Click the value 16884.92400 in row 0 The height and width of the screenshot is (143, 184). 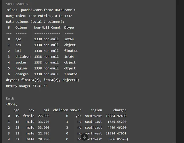(x=116, y=116)
